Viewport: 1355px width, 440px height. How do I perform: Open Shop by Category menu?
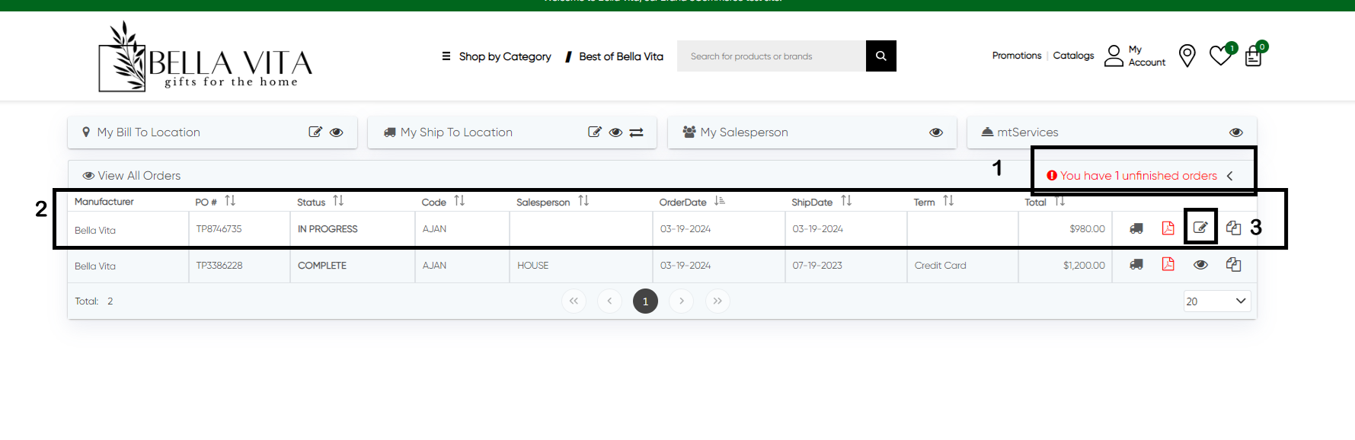(x=497, y=56)
